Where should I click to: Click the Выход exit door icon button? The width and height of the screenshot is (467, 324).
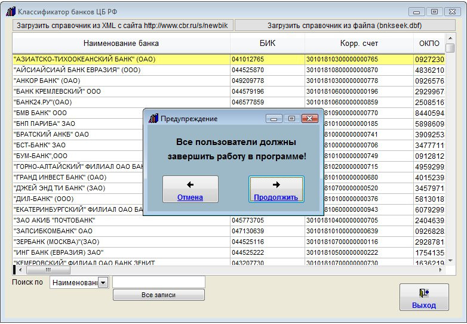[423, 297]
